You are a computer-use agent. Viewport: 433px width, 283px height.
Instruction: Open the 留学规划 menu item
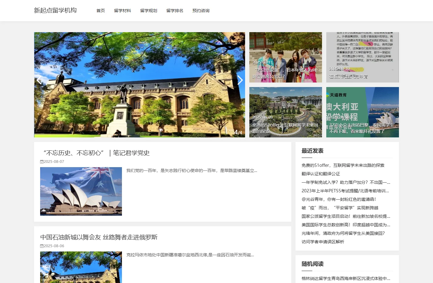click(x=149, y=11)
